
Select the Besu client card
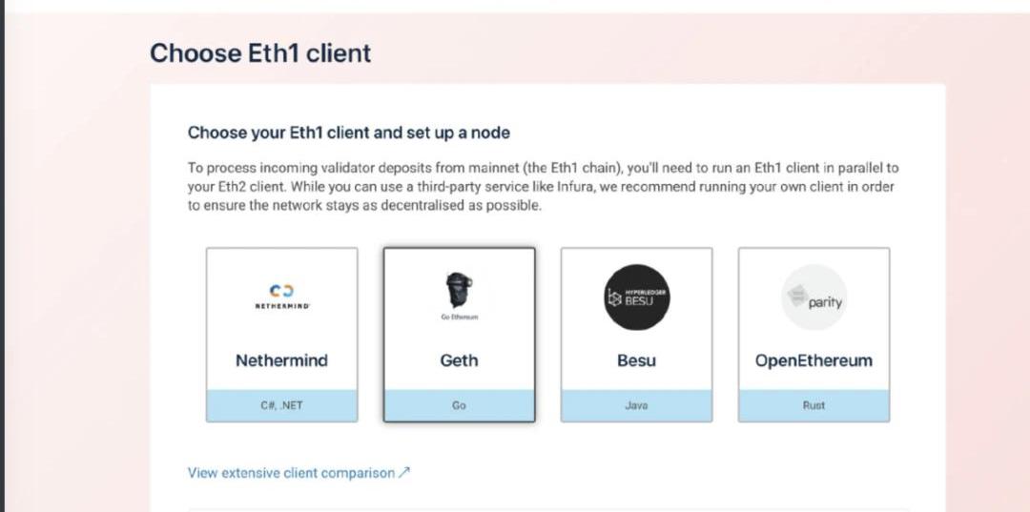(x=636, y=335)
